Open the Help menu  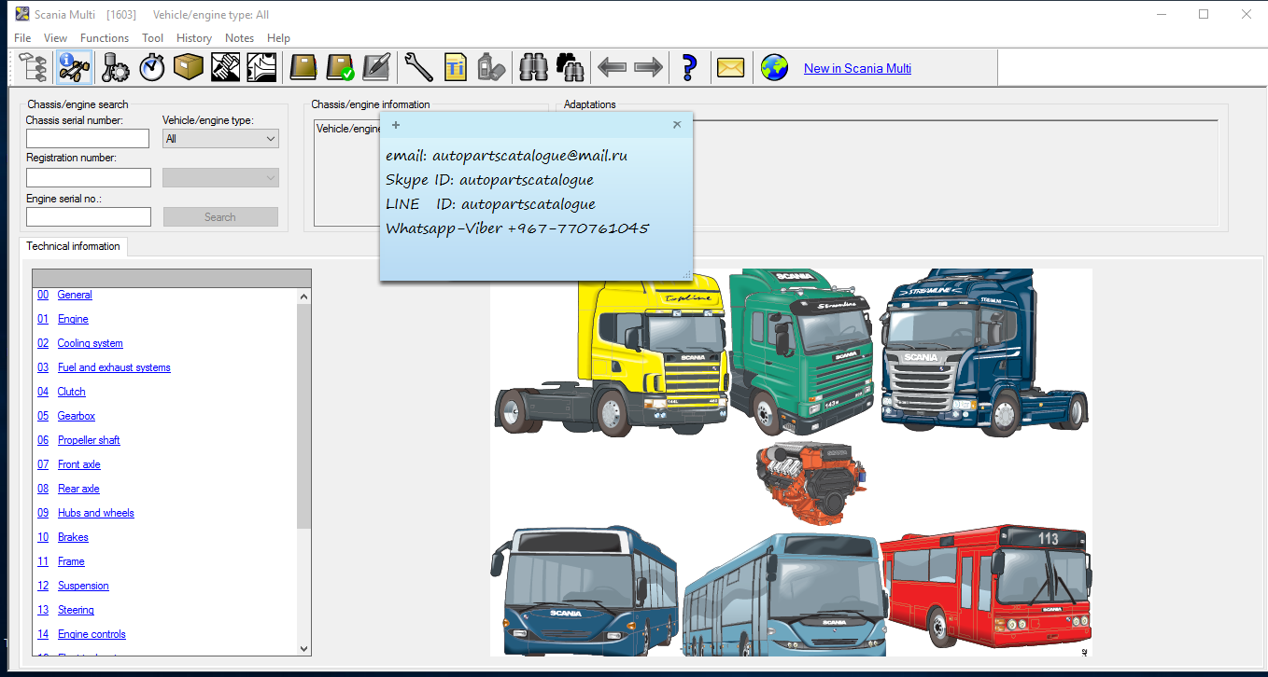click(278, 38)
